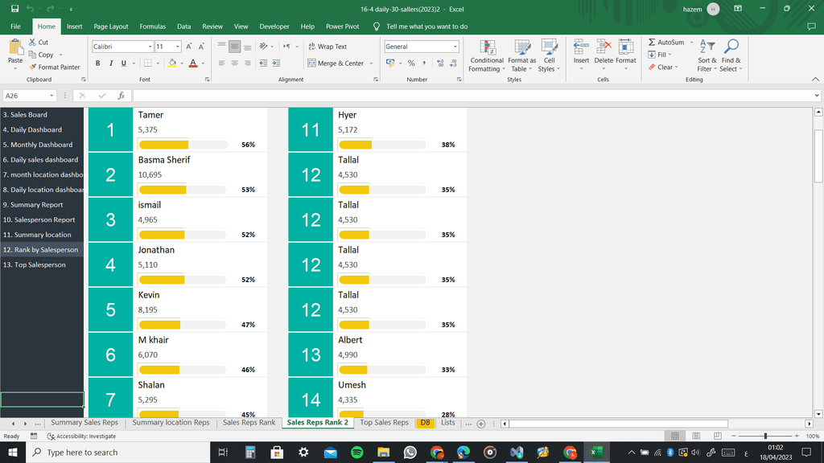Viewport: 824px width, 463px height.
Task: Click the zoom in plus button
Action: click(x=797, y=436)
